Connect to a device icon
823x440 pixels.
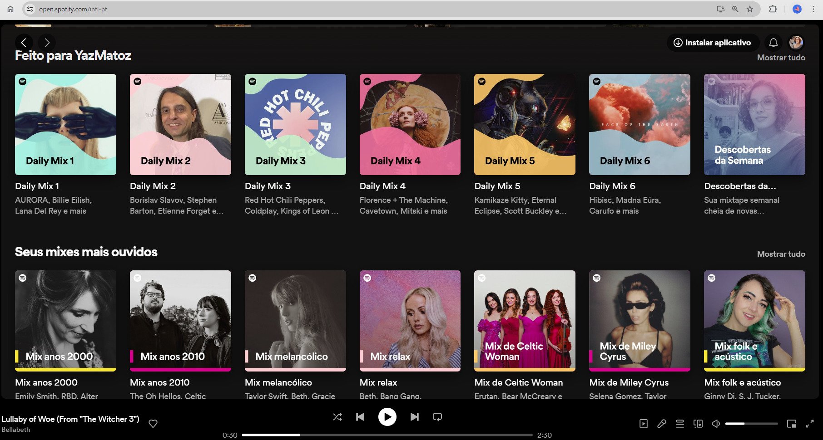tap(698, 424)
